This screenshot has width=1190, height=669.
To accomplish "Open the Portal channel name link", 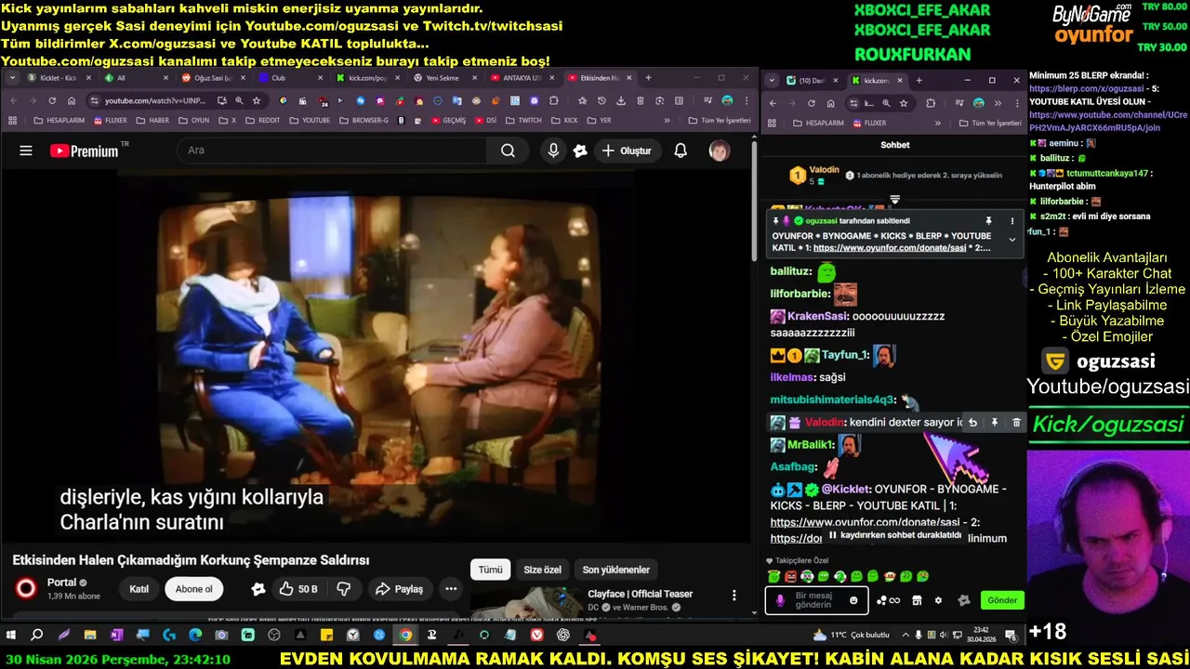I will coord(61,583).
